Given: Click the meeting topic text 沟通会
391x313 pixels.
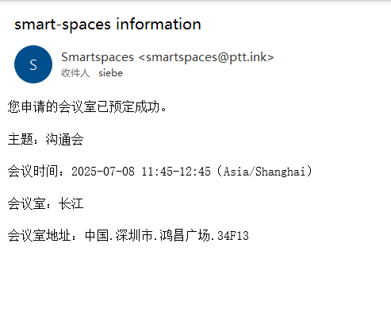Looking at the screenshot, I should pyautogui.click(x=64, y=139).
